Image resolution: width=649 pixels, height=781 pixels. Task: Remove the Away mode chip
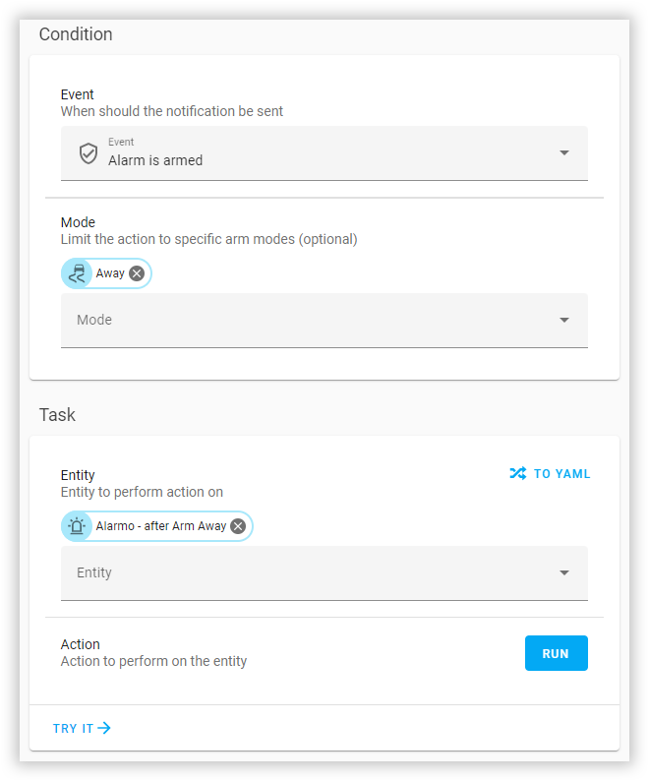point(137,273)
